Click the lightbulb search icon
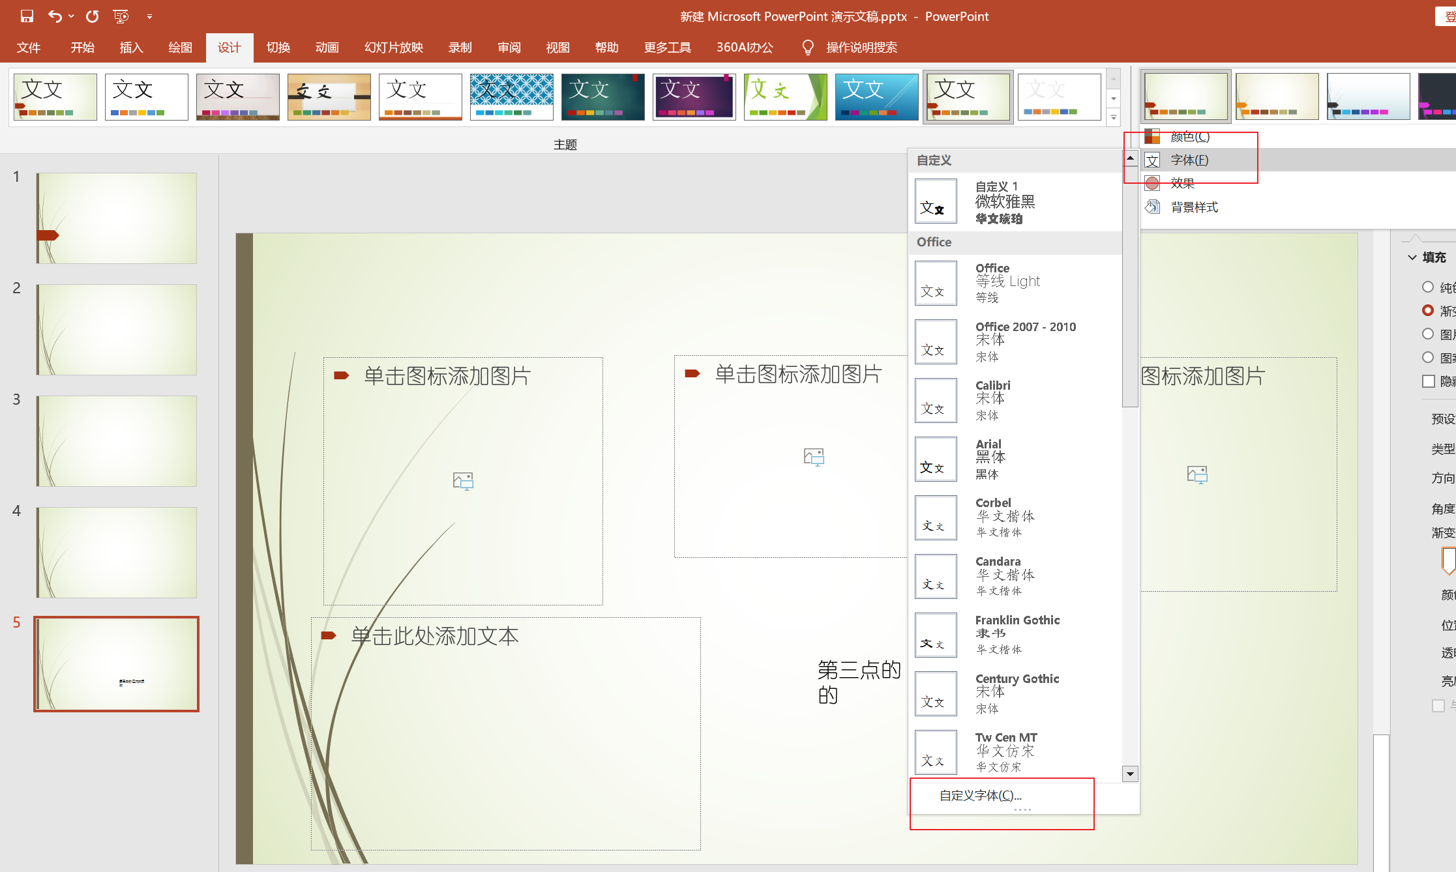 (807, 48)
